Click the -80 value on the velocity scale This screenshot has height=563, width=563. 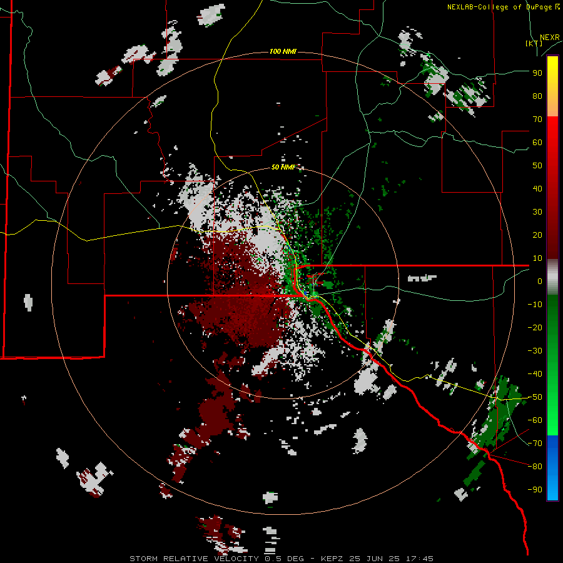point(535,467)
